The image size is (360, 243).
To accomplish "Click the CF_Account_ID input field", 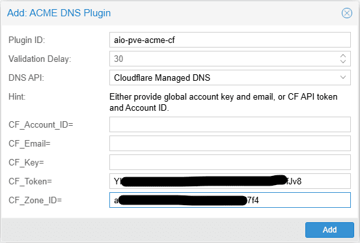I will (230, 124).
